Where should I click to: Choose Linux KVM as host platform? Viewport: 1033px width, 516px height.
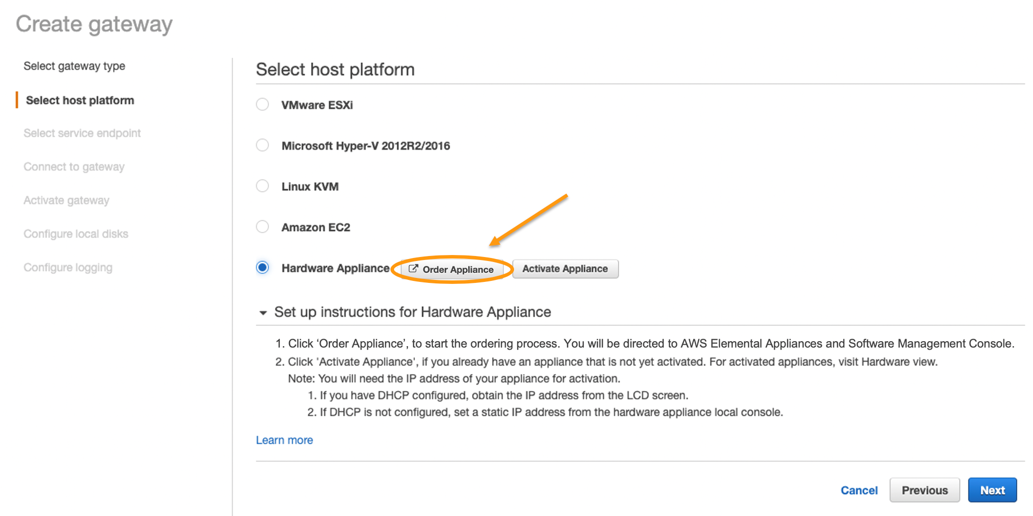[x=262, y=186]
